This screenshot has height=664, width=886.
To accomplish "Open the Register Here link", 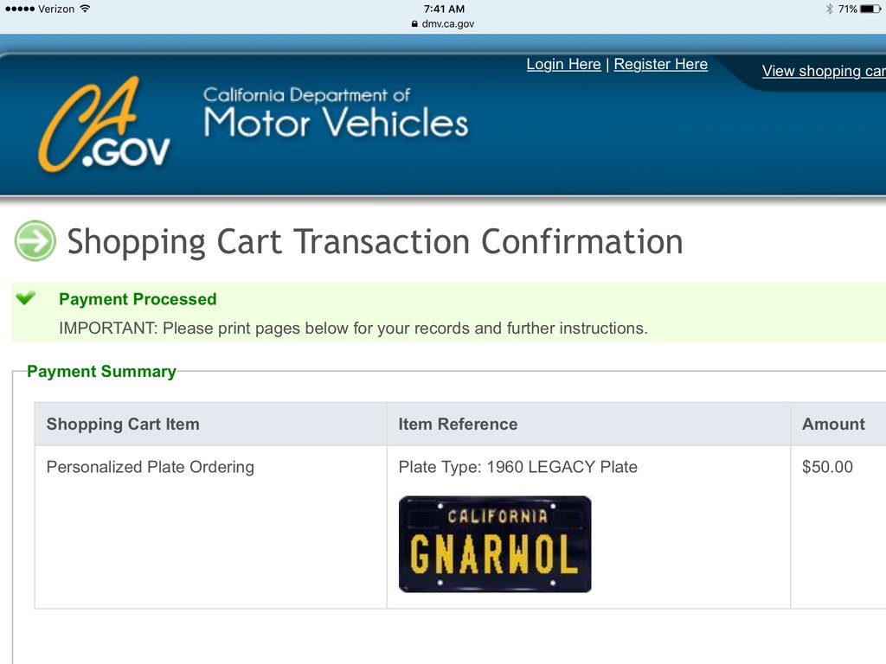I will tap(660, 64).
